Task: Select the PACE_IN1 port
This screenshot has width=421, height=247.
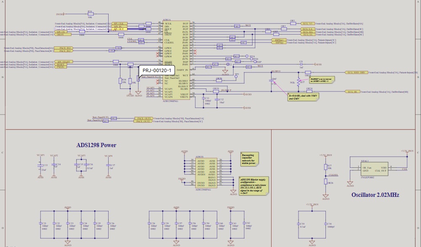Action: (x=64, y=48)
